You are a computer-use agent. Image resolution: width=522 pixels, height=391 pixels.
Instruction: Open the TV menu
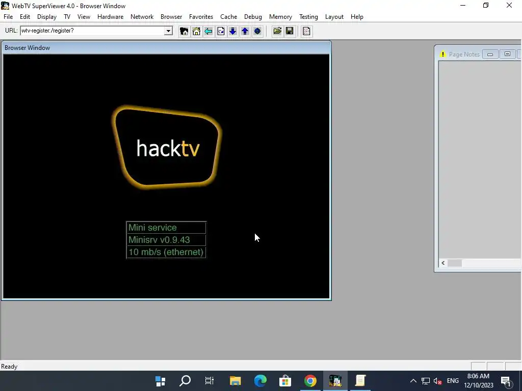[x=67, y=17]
